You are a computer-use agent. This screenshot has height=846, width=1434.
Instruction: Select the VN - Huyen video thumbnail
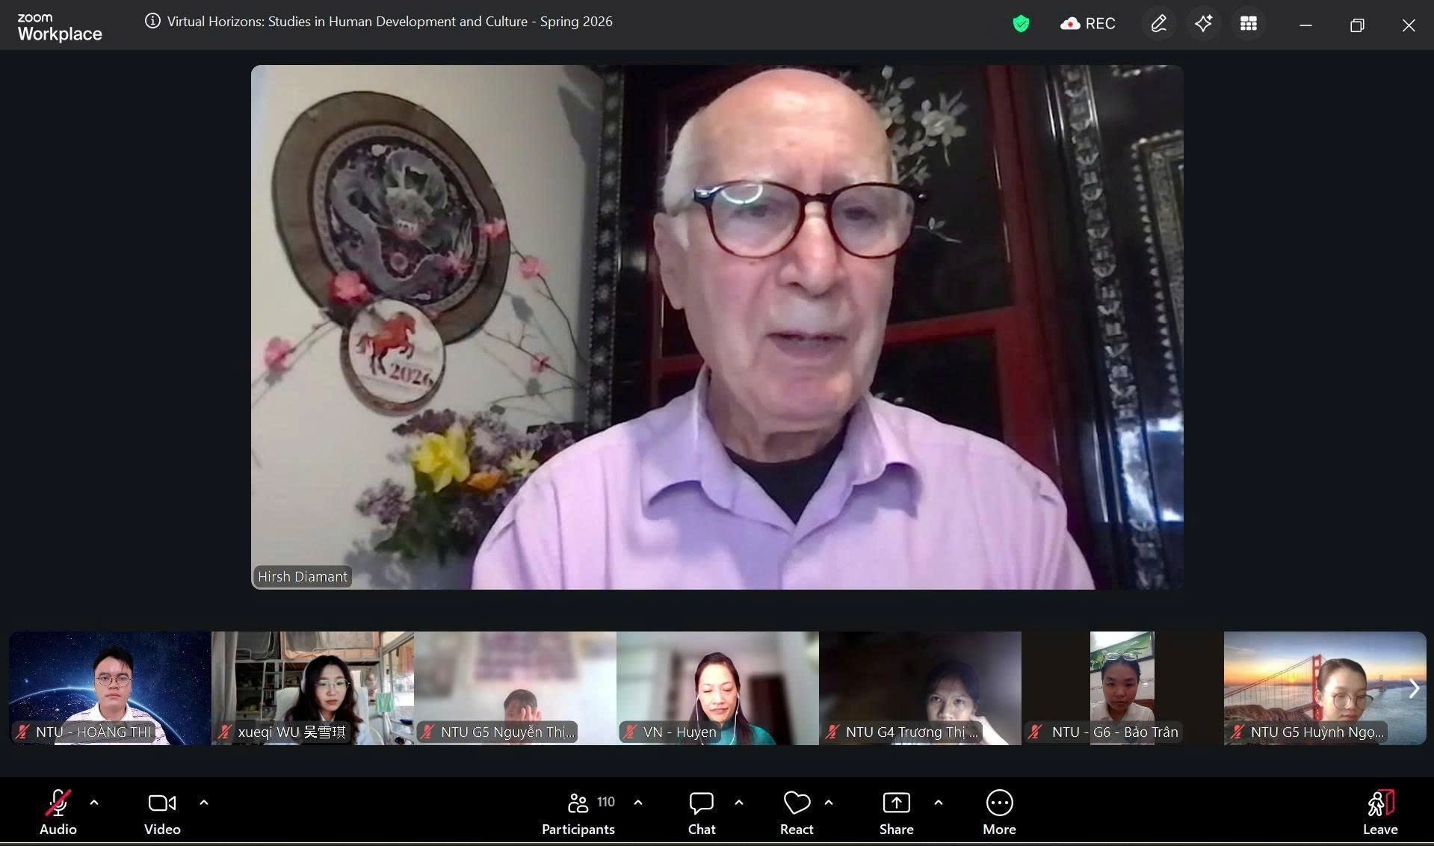717,688
